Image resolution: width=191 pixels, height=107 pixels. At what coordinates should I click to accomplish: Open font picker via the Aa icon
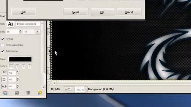10,24
